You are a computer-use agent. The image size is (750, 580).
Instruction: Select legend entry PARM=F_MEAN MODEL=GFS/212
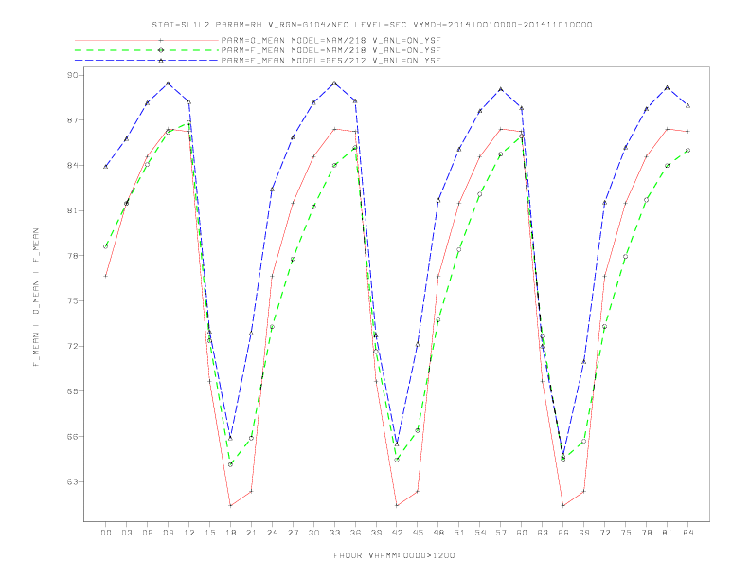(x=330, y=61)
